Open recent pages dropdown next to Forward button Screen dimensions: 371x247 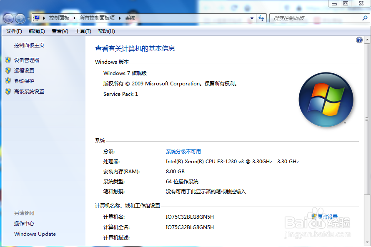(29, 18)
